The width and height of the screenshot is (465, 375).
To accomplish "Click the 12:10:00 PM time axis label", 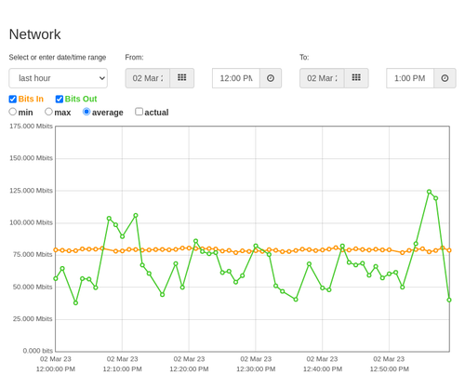I will pyautogui.click(x=123, y=369).
